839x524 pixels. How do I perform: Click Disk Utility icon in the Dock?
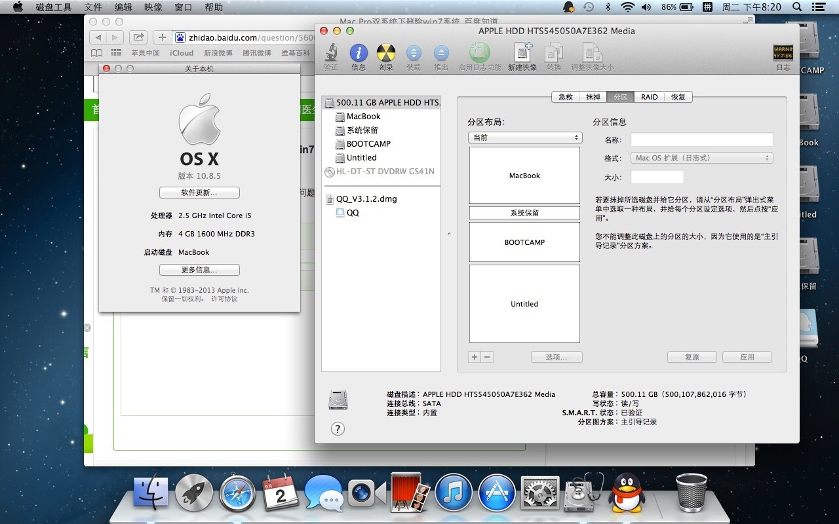coord(583,493)
